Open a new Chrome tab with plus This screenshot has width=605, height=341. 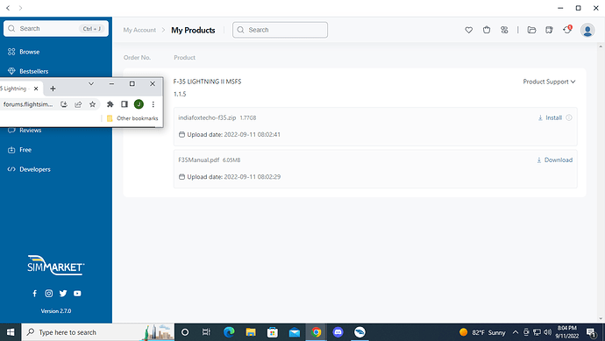pos(53,89)
